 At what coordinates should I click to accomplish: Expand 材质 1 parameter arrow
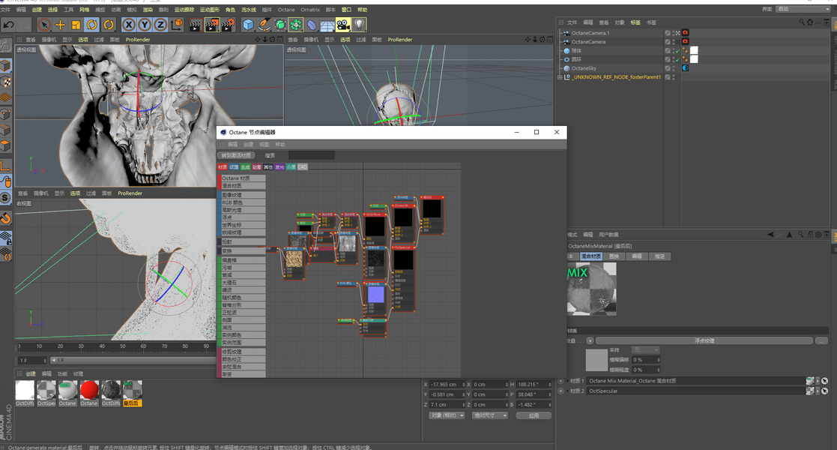tap(566, 381)
